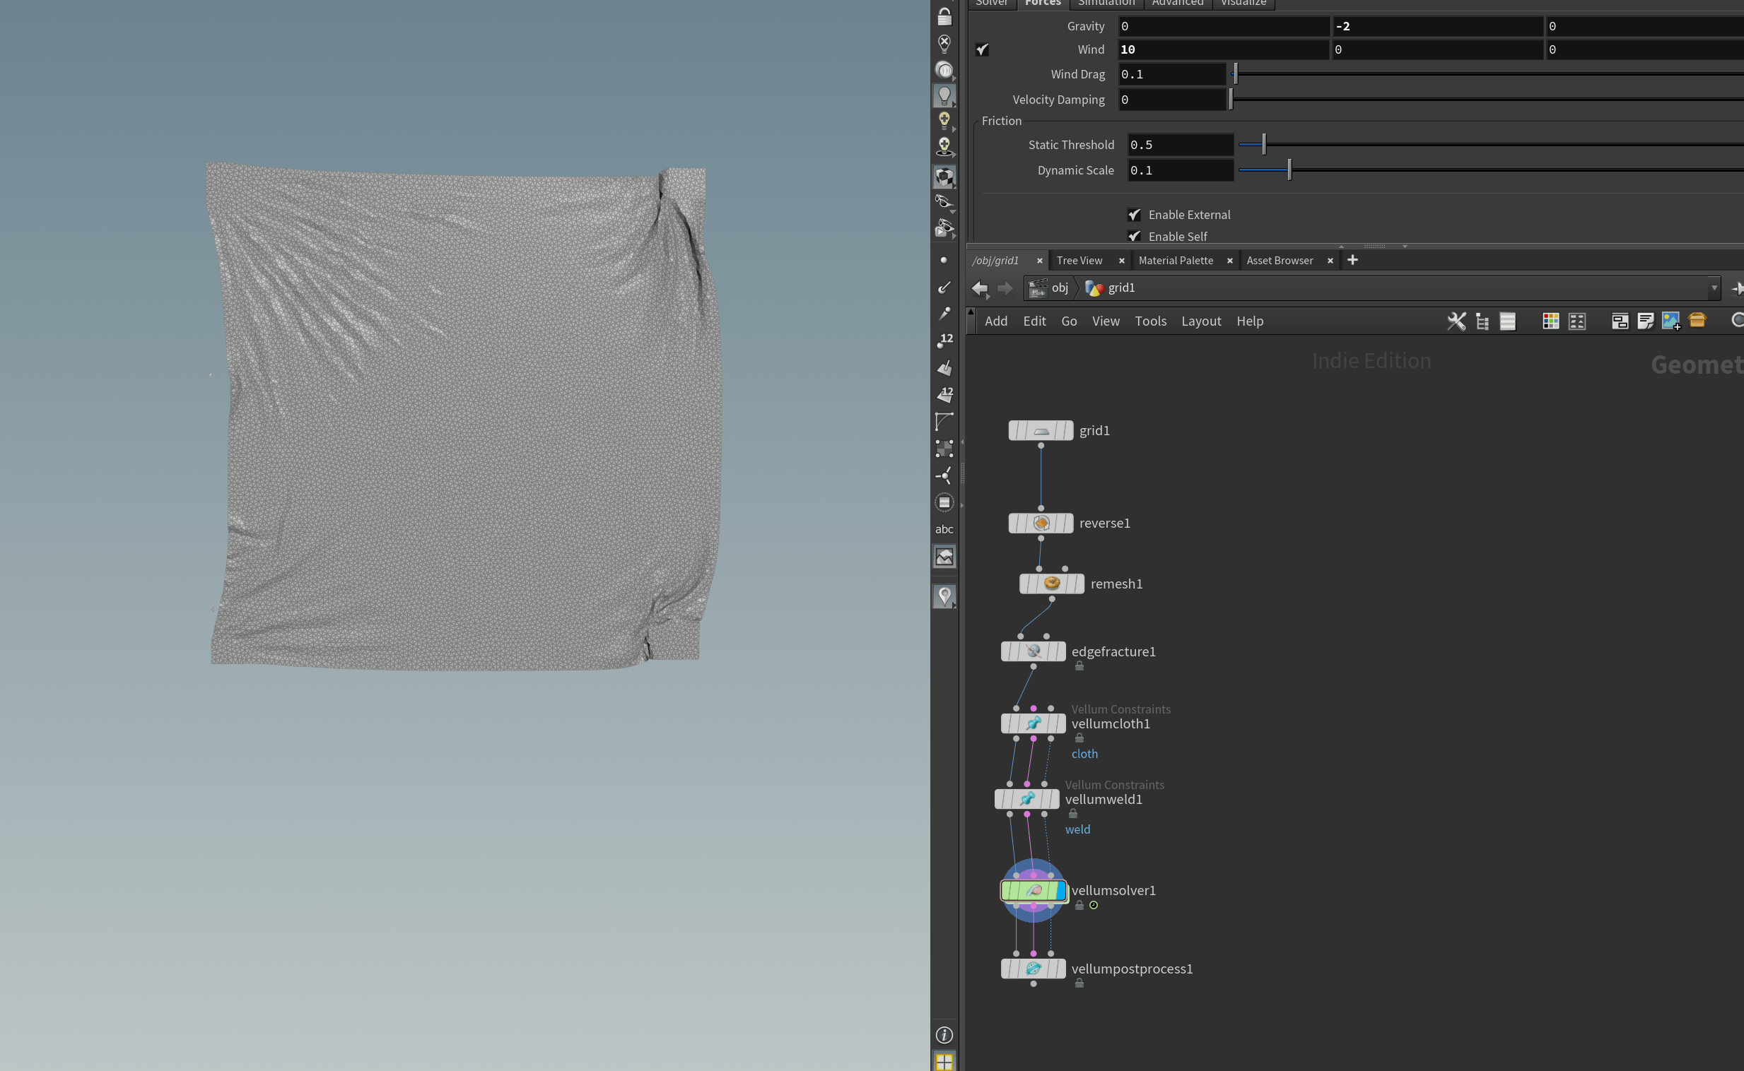1744x1071 pixels.
Task: Open the Tools menu in network editor
Action: point(1150,321)
